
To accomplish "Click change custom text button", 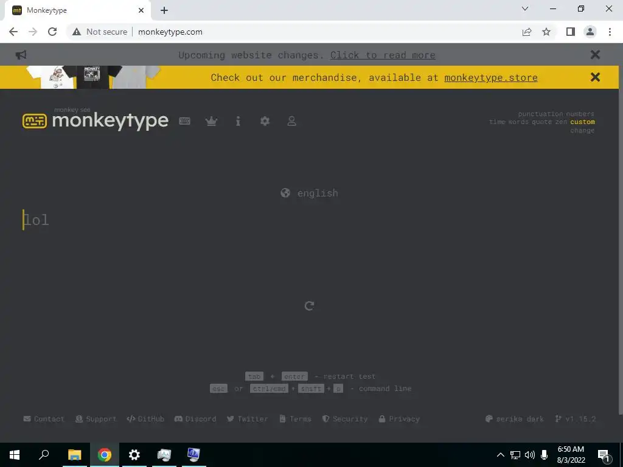I will [582, 130].
